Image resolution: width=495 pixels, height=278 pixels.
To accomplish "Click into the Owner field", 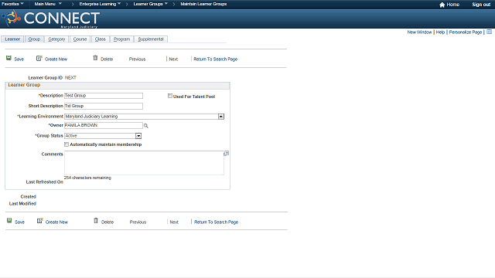I will coord(104,125).
